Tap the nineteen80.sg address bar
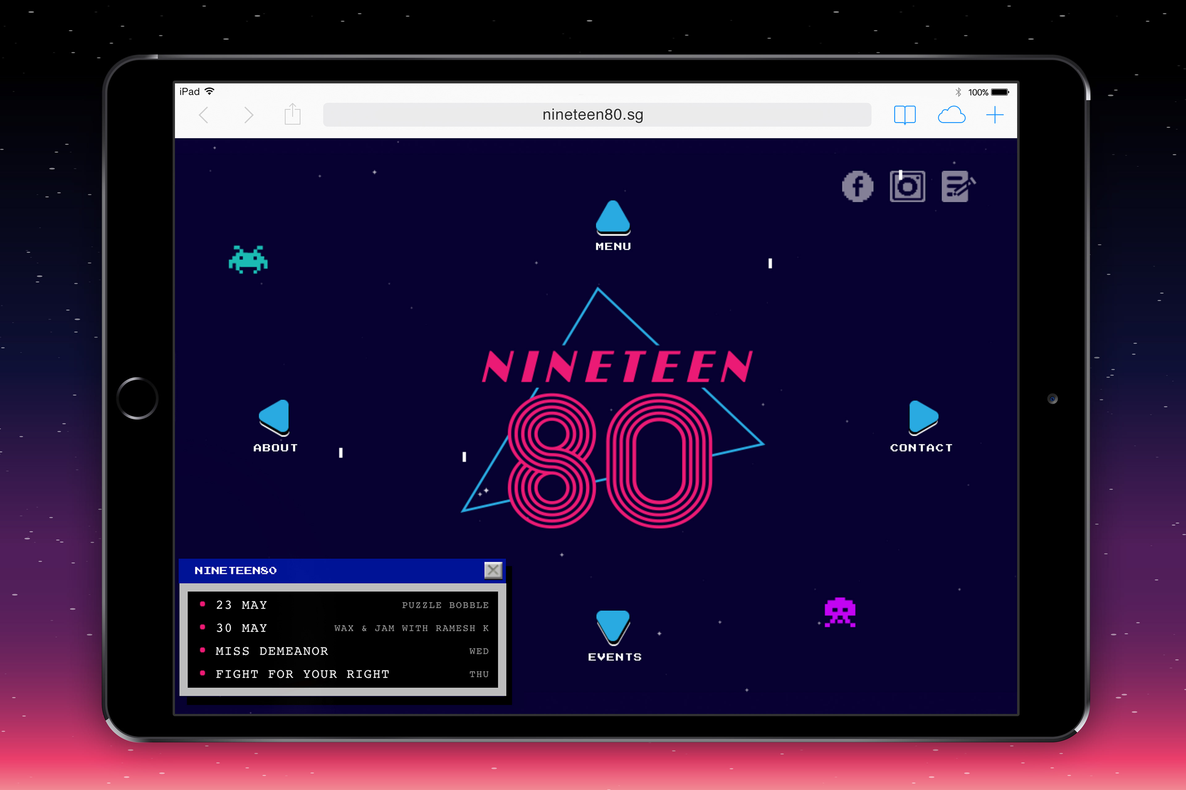Screen dimensions: 1186x790 click(x=597, y=115)
